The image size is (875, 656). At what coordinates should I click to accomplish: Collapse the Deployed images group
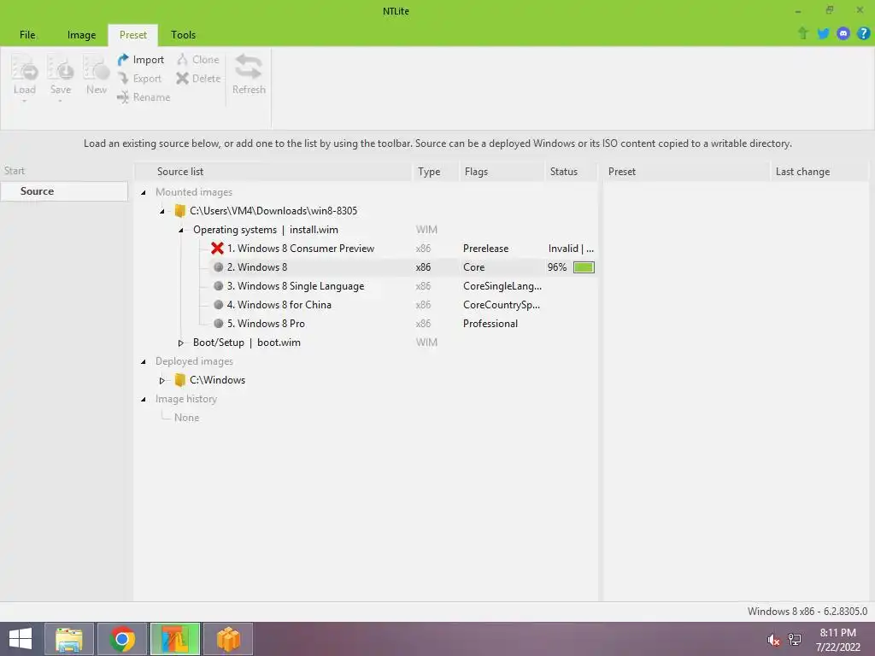pos(144,362)
